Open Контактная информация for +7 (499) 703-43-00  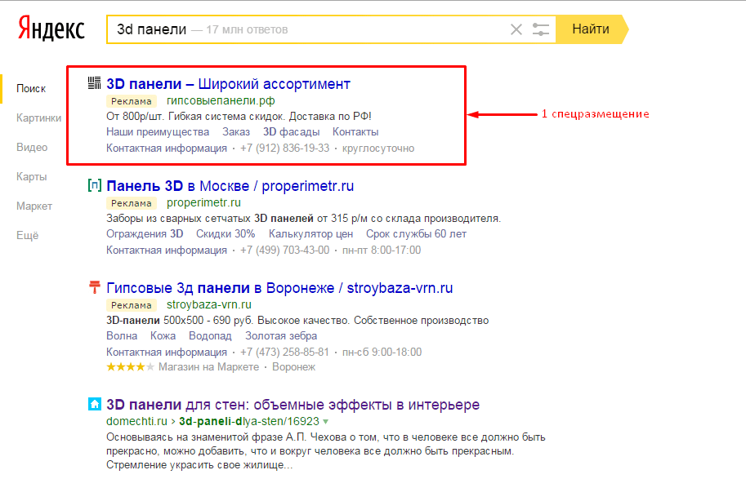[167, 250]
